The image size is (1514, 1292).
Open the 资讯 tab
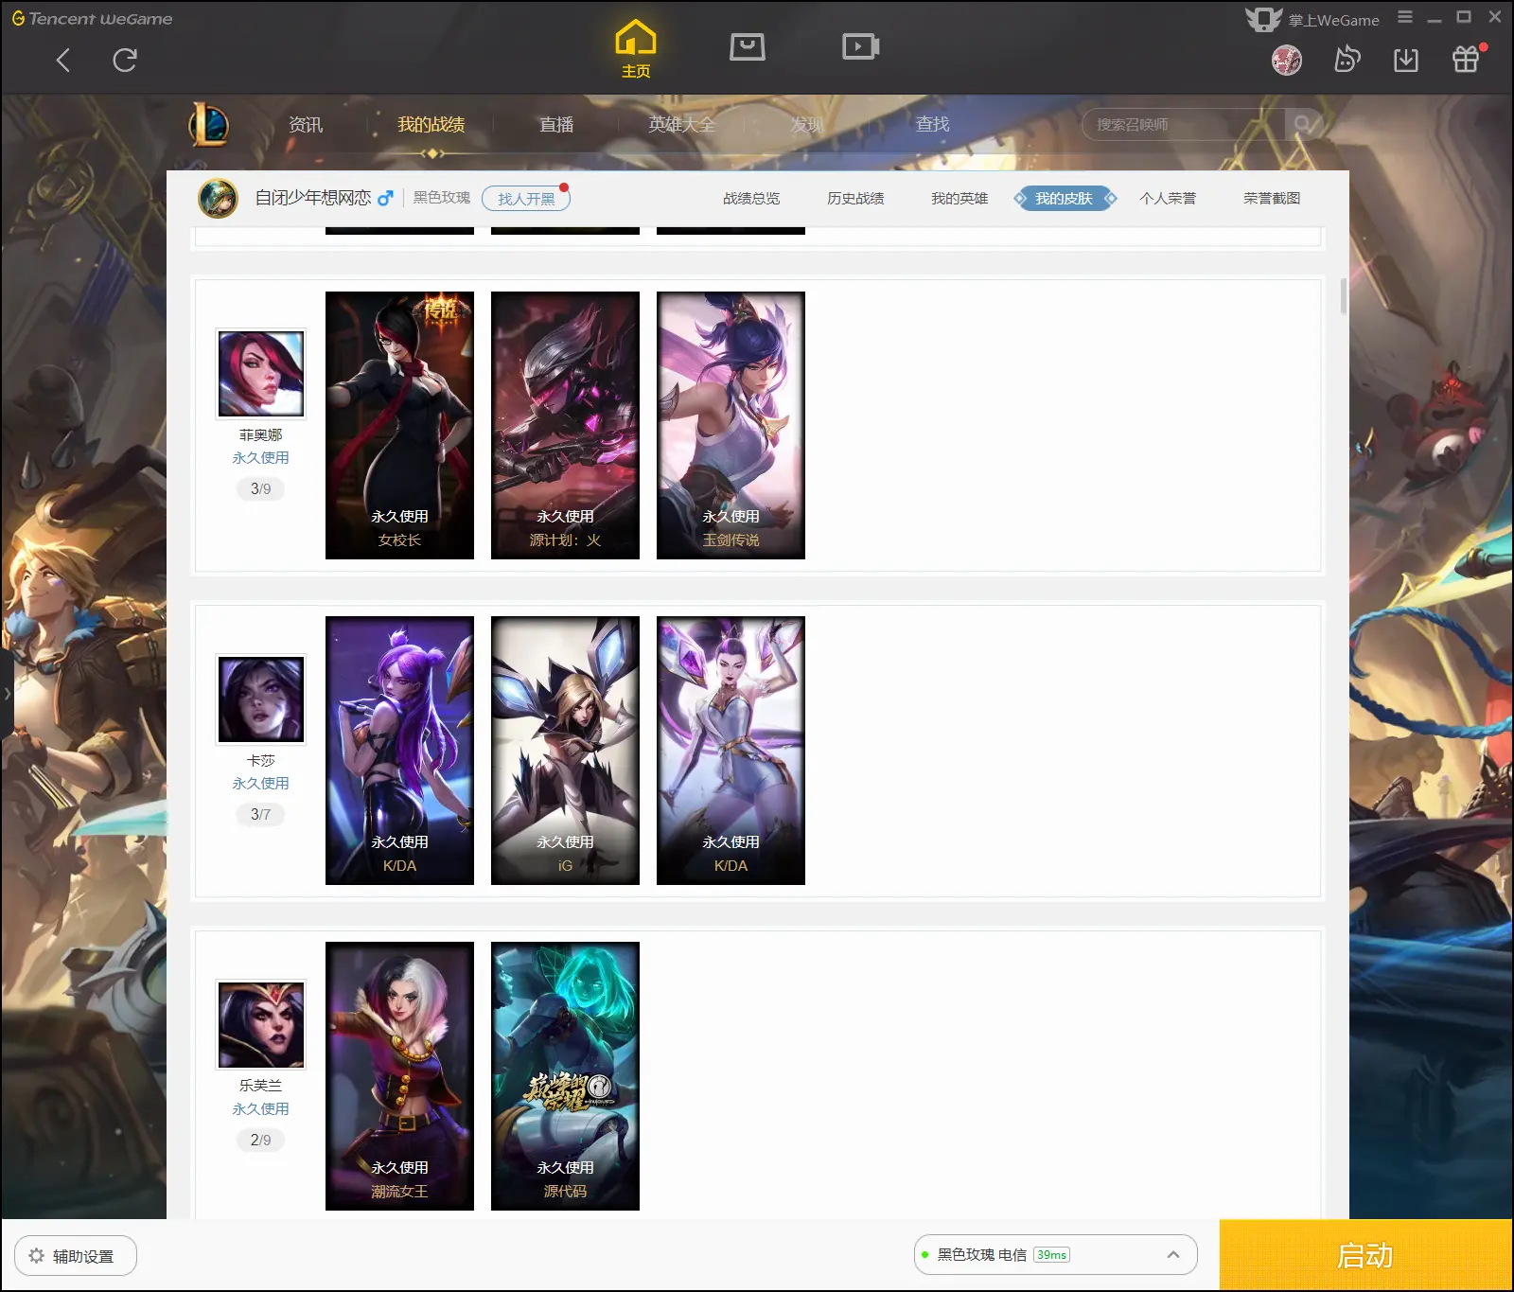click(x=306, y=124)
